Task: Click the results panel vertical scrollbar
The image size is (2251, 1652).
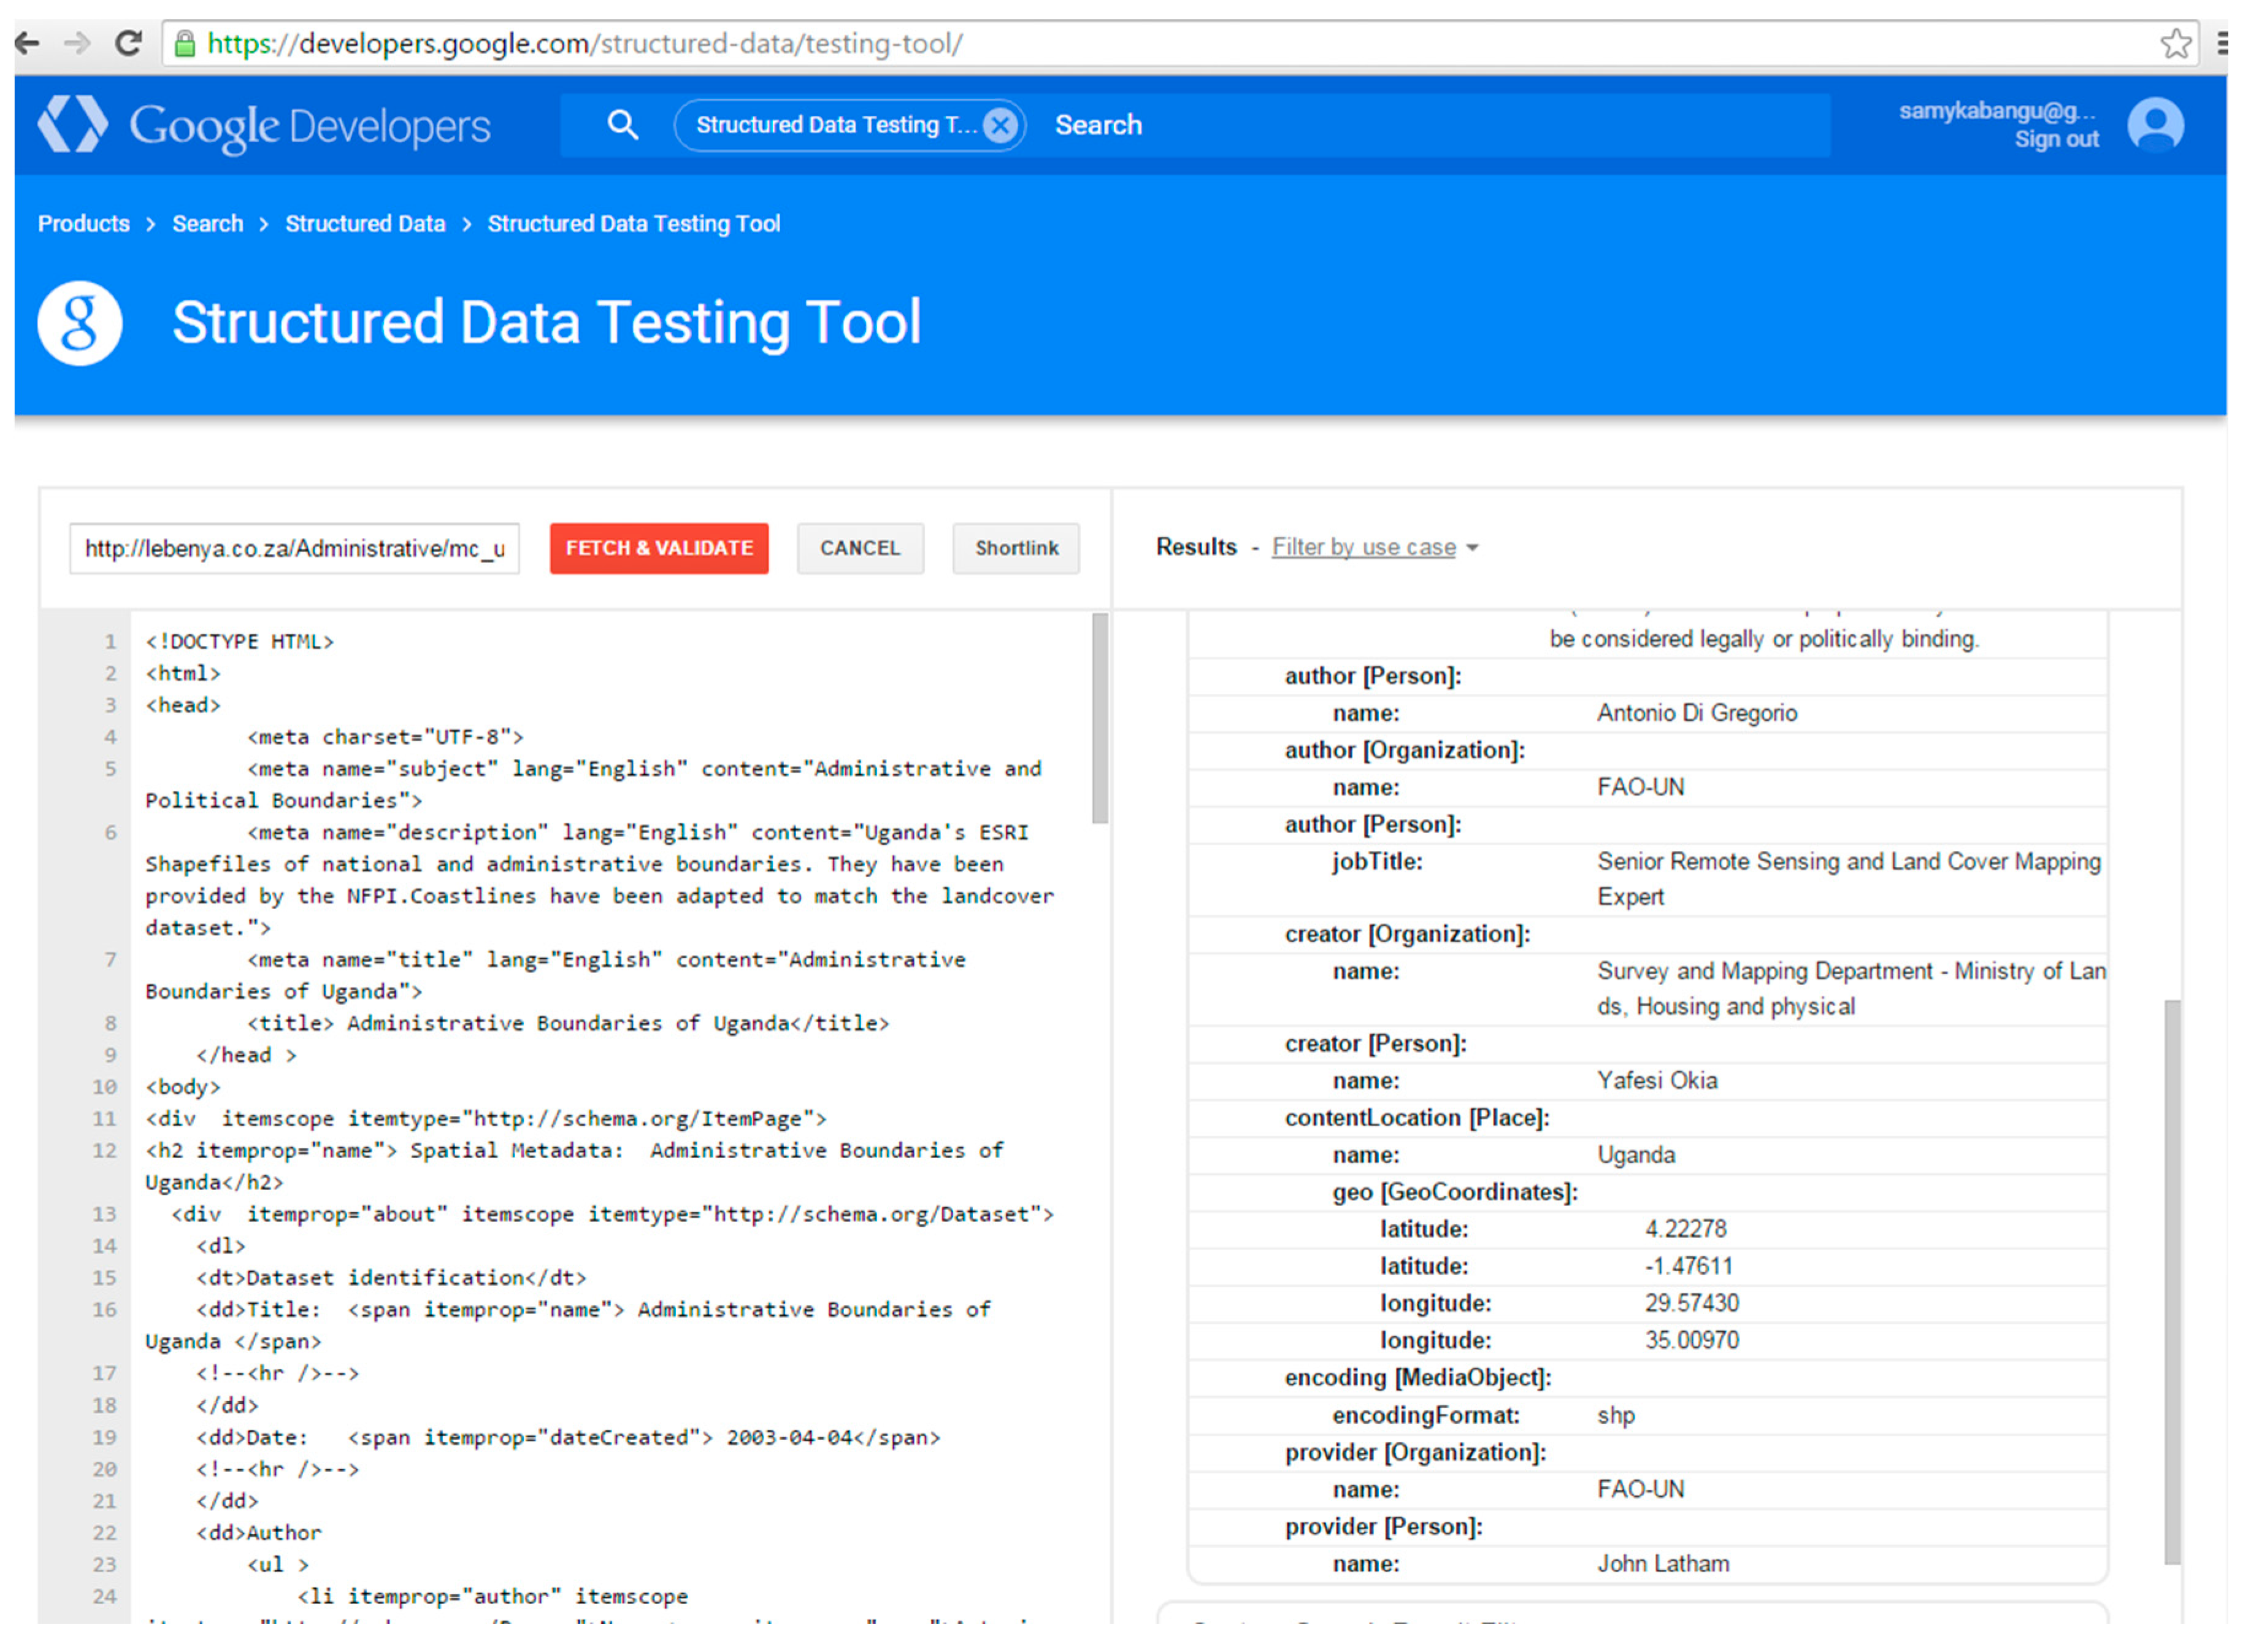Action: pyautogui.click(x=2172, y=1282)
